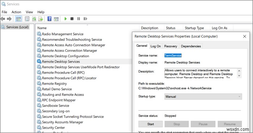Click gear icon beside Security Center
253x133 pixels.
39,127
